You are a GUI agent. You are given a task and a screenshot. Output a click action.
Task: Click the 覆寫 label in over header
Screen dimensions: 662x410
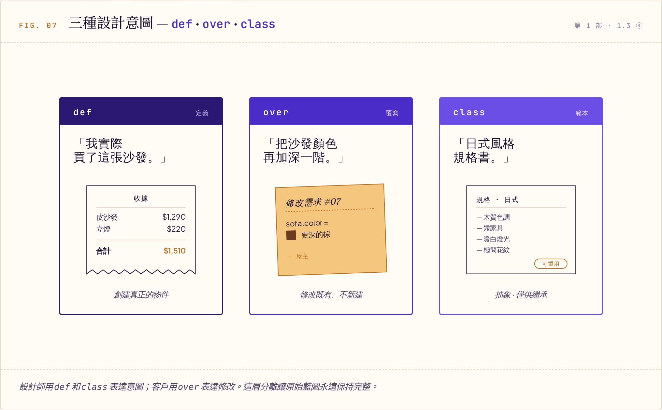pyautogui.click(x=392, y=113)
